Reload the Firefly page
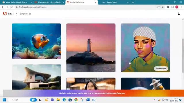Image resolution: width=184 pixels, height=103 pixels. (11, 7)
